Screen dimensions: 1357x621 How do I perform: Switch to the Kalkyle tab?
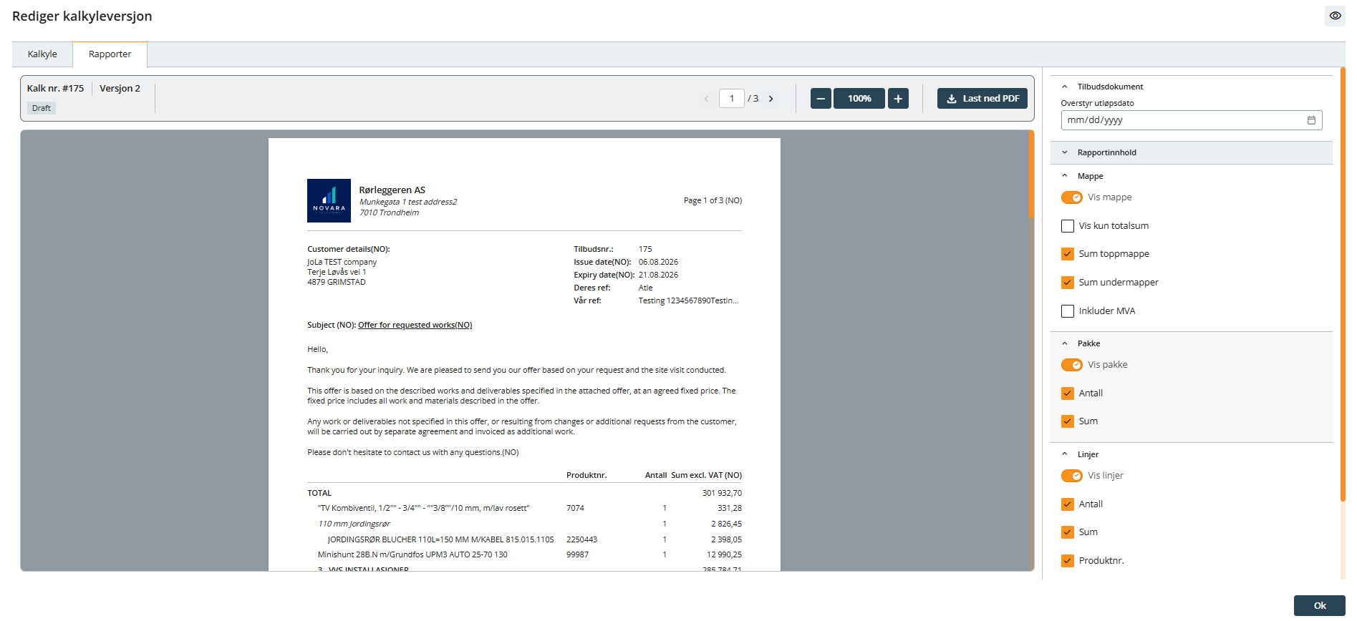42,54
